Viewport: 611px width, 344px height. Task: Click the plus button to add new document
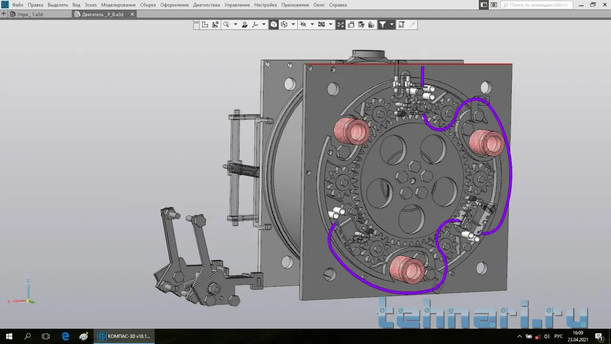click(4, 14)
